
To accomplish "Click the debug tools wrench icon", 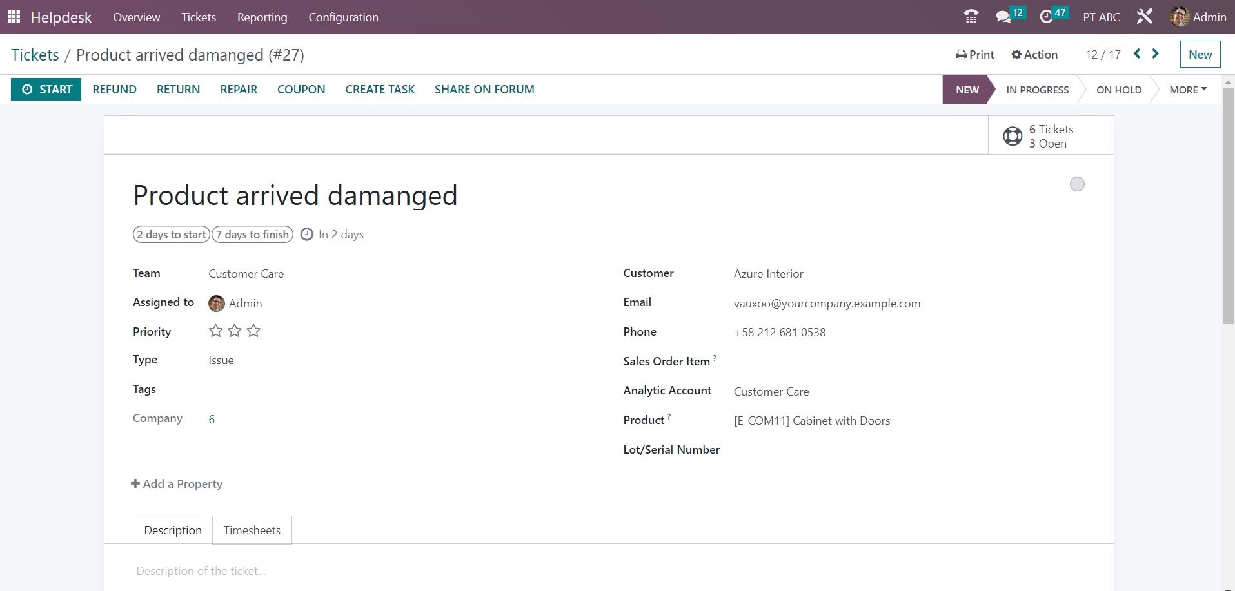I will coord(1145,17).
